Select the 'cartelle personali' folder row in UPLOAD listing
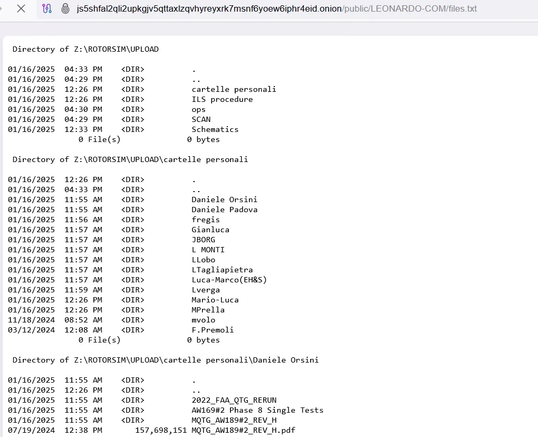 pos(142,89)
